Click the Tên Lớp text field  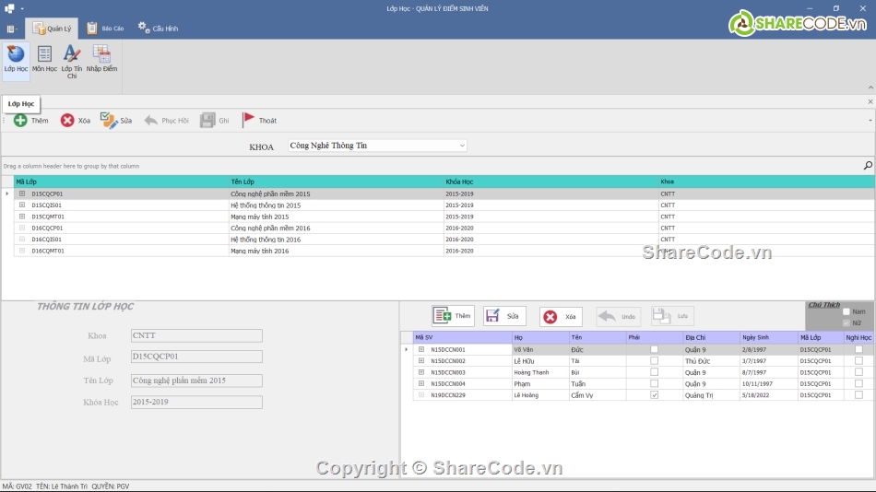click(x=196, y=381)
